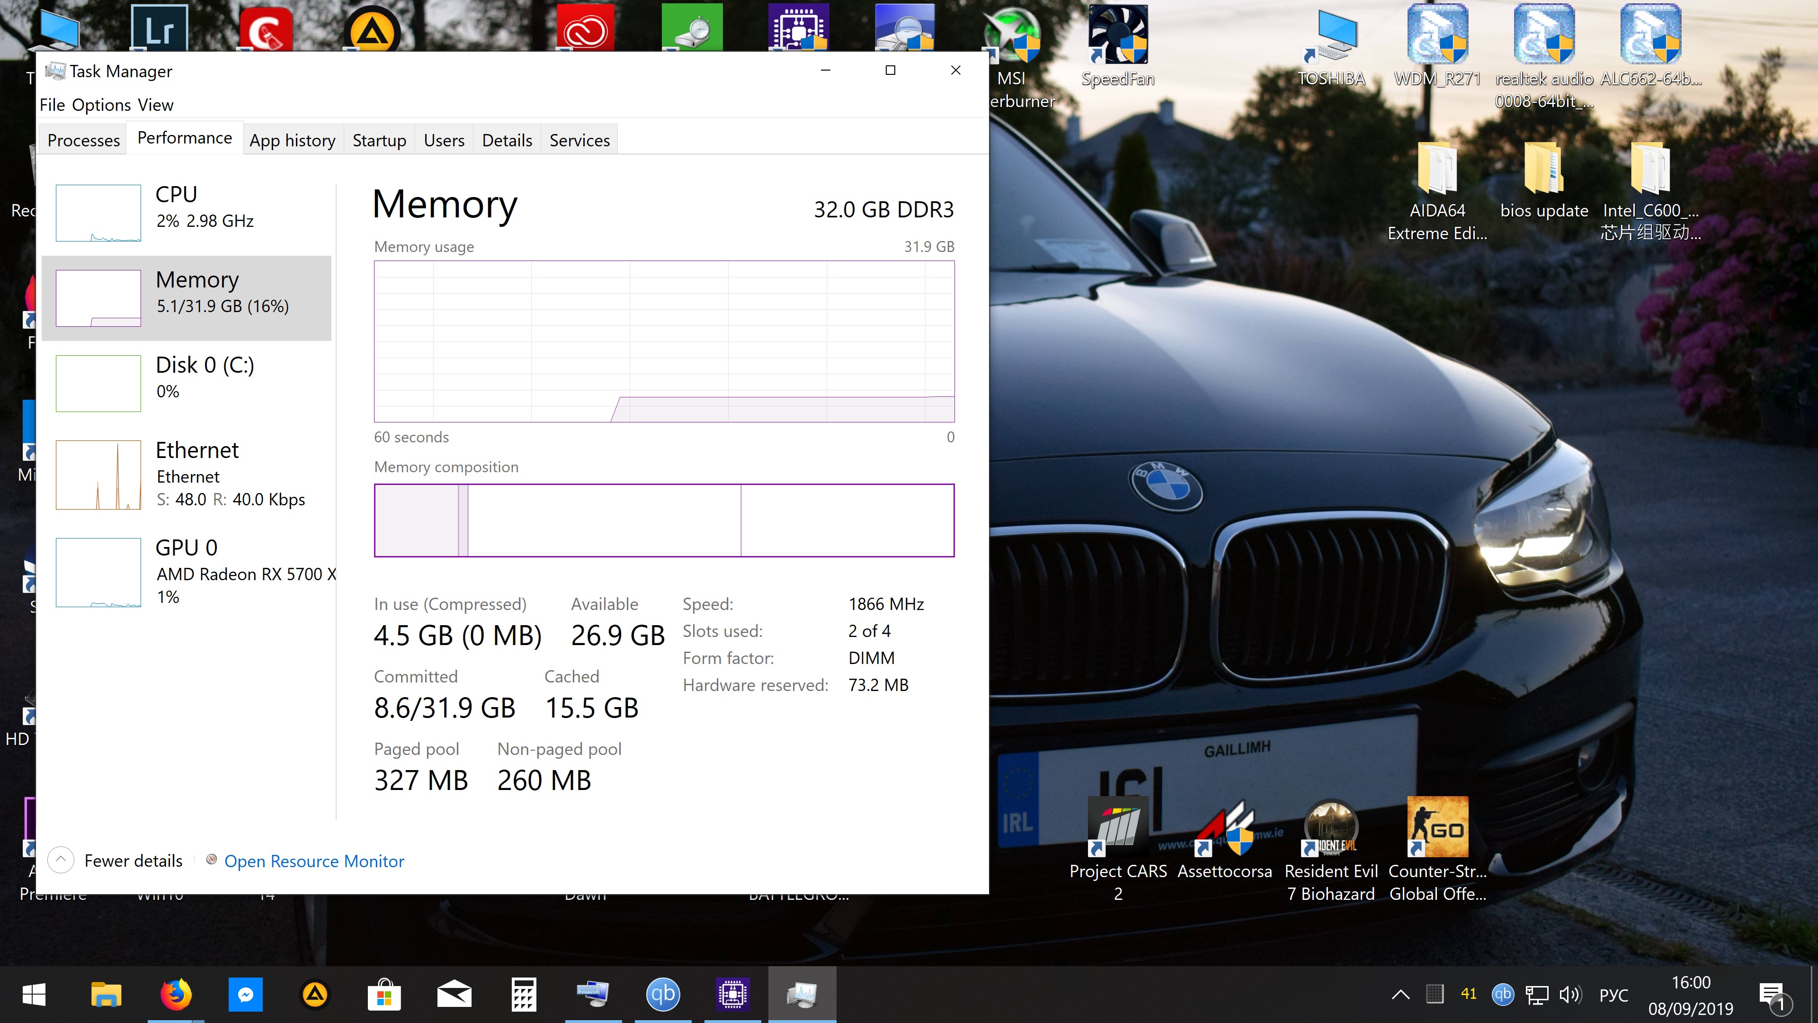Select the Ethernet performance graph thumbnail
This screenshot has width=1818, height=1023.
(98, 475)
